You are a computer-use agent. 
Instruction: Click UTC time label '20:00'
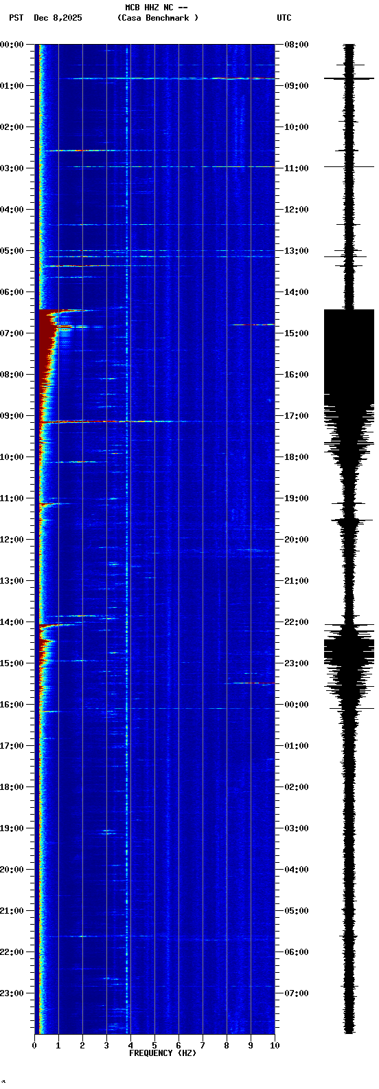click(297, 540)
